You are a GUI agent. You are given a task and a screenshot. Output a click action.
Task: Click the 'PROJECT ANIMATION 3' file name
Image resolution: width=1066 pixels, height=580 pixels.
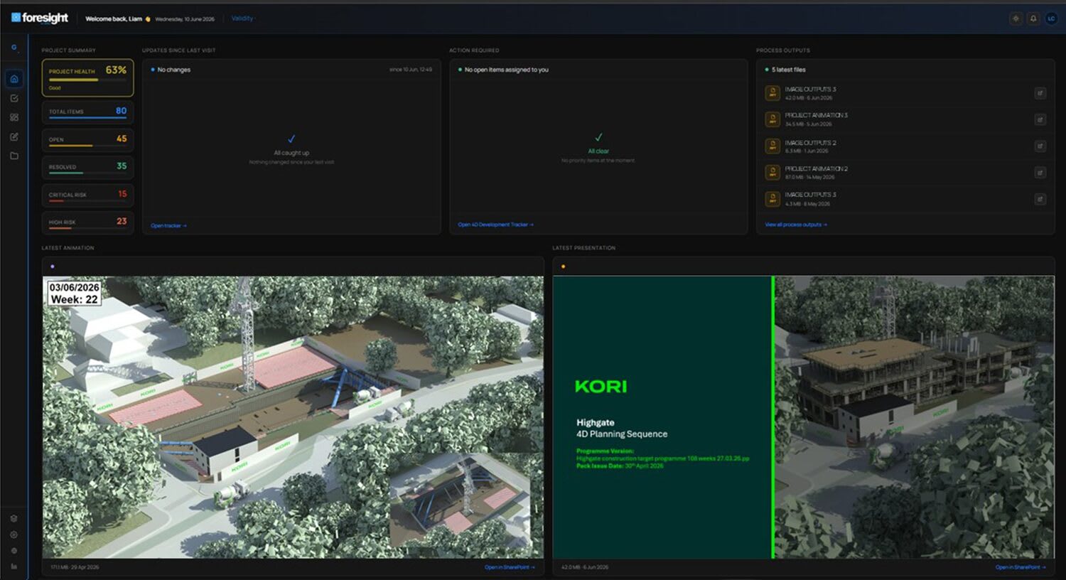[x=816, y=115]
